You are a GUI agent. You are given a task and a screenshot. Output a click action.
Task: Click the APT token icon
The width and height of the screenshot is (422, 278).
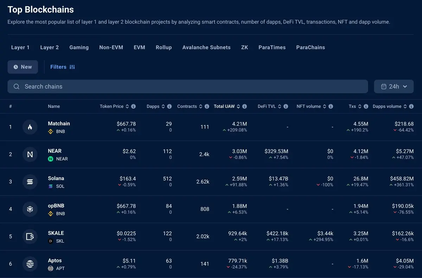tap(51, 268)
